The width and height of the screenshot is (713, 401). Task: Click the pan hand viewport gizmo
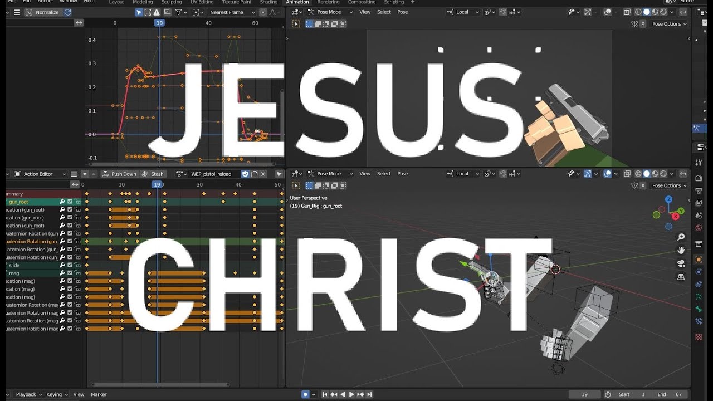tap(681, 251)
